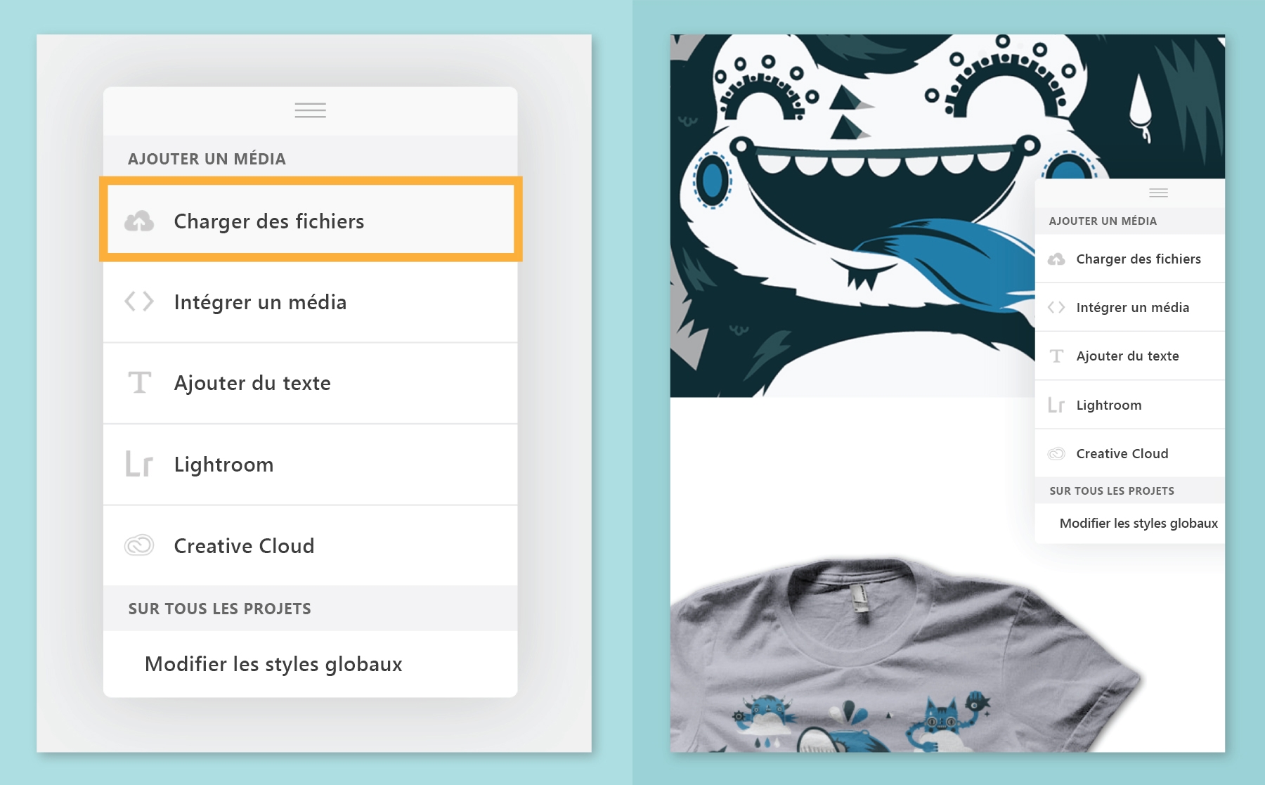
Task: Choose 'Ajouter du texte' in the small right panel
Action: click(1130, 356)
